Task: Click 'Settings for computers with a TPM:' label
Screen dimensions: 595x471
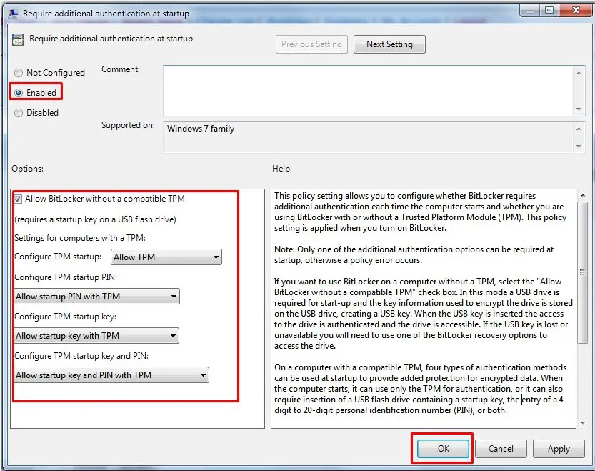Action: point(80,238)
